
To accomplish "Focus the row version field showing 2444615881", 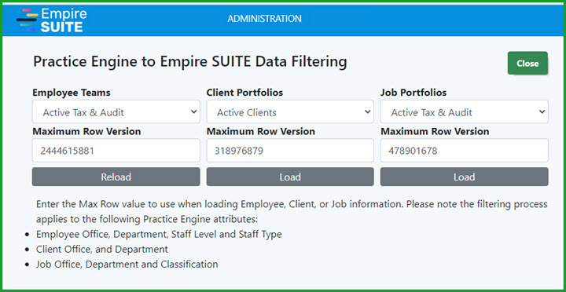I will click(x=116, y=151).
